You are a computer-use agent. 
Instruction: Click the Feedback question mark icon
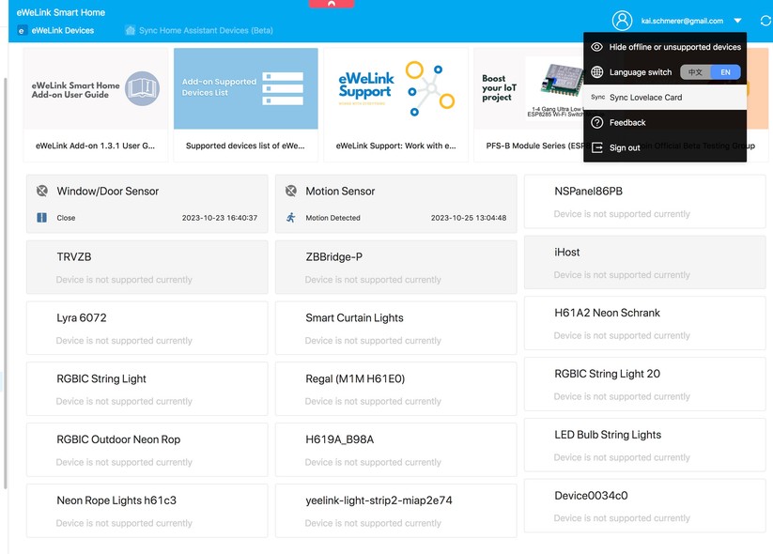(597, 122)
